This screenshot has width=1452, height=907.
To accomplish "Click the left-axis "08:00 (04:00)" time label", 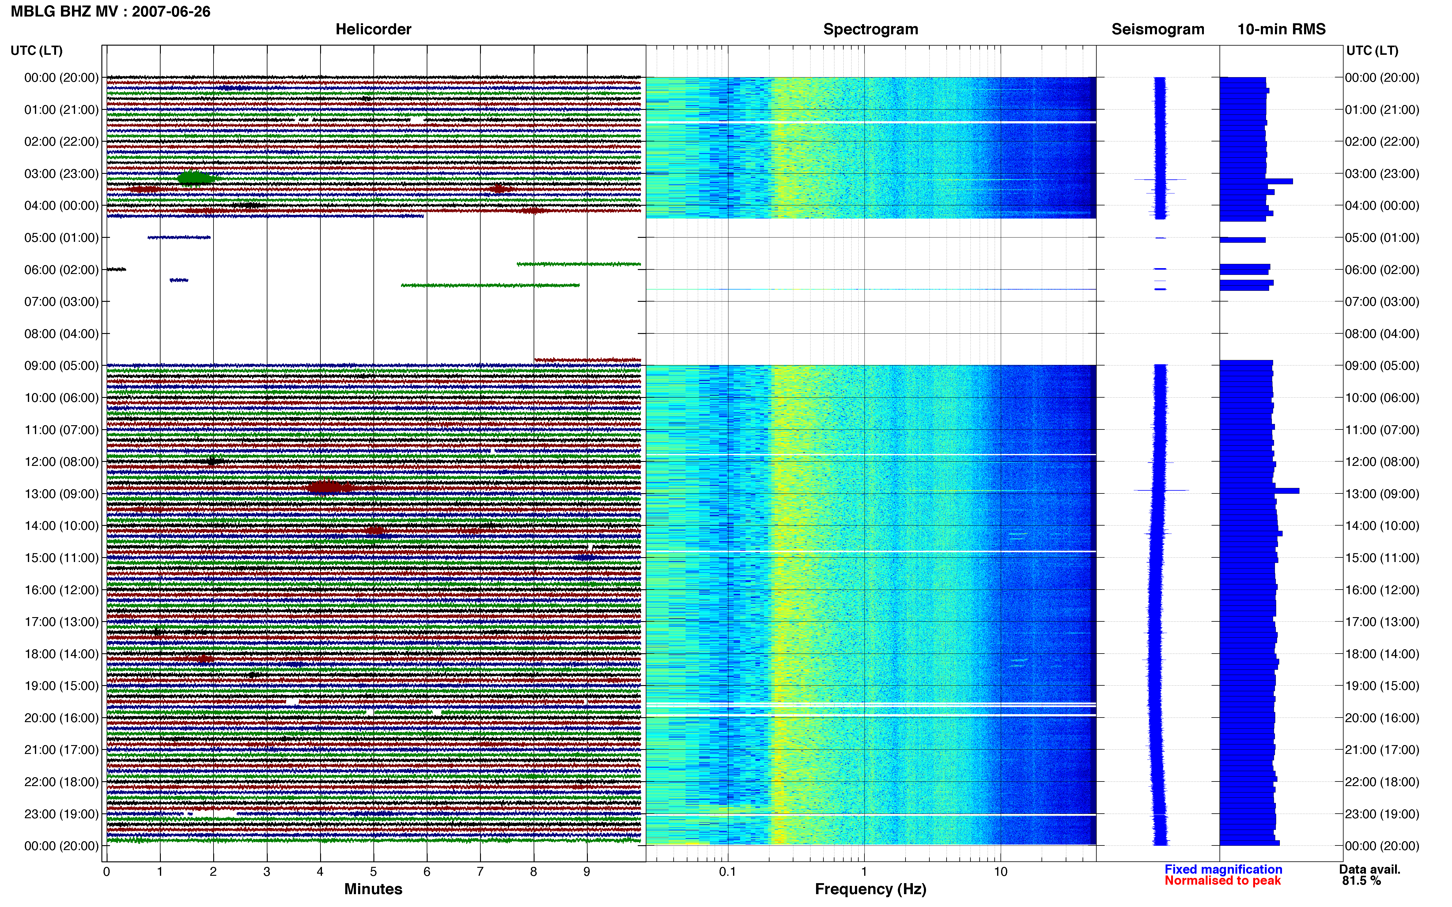I will 61,334.
